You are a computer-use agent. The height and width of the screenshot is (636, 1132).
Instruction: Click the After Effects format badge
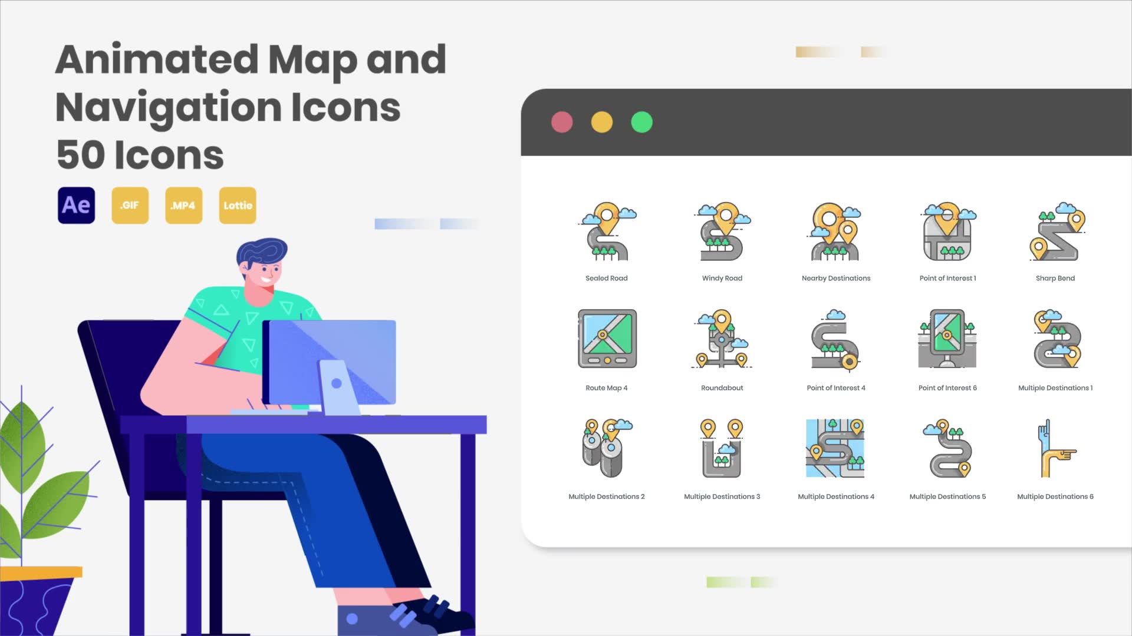click(x=76, y=205)
